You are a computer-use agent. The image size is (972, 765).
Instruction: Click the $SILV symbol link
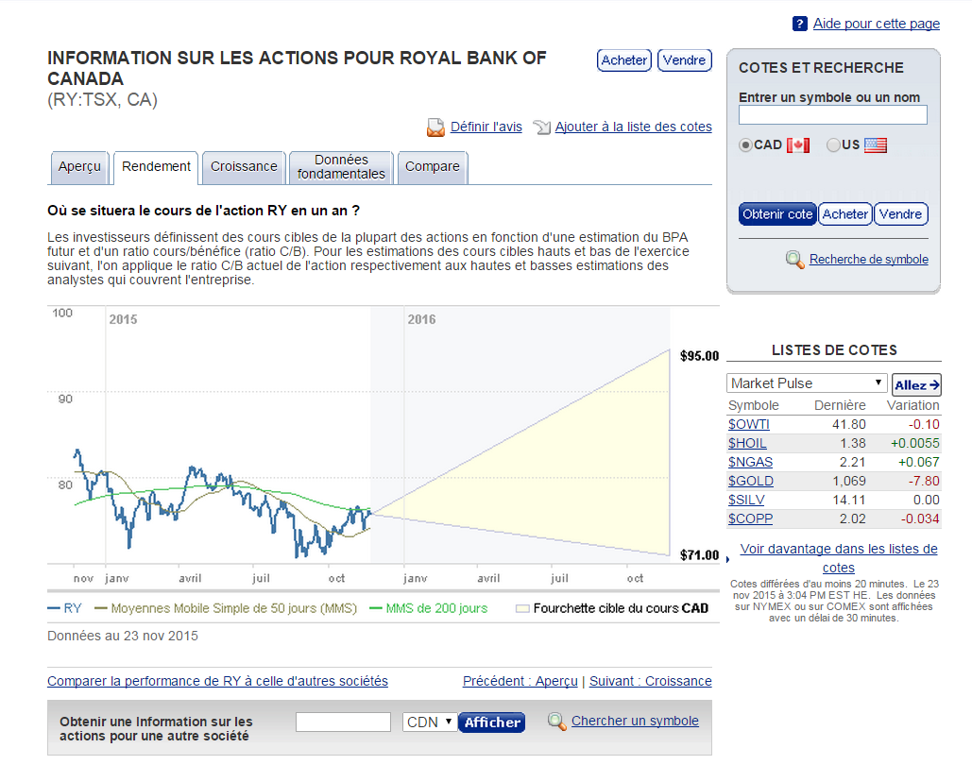point(746,500)
